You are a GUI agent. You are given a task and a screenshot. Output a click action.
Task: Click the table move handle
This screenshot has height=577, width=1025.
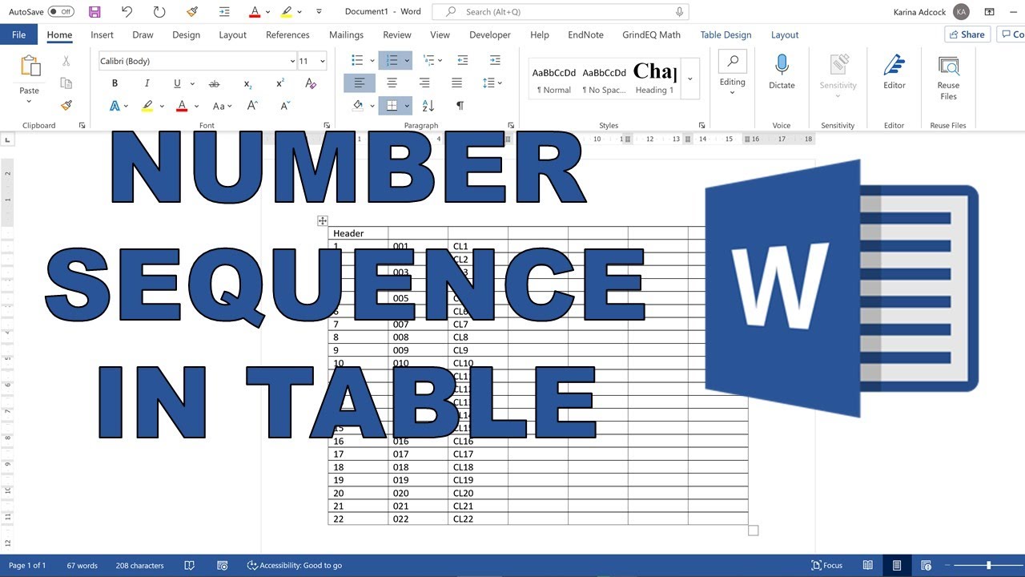[322, 220]
